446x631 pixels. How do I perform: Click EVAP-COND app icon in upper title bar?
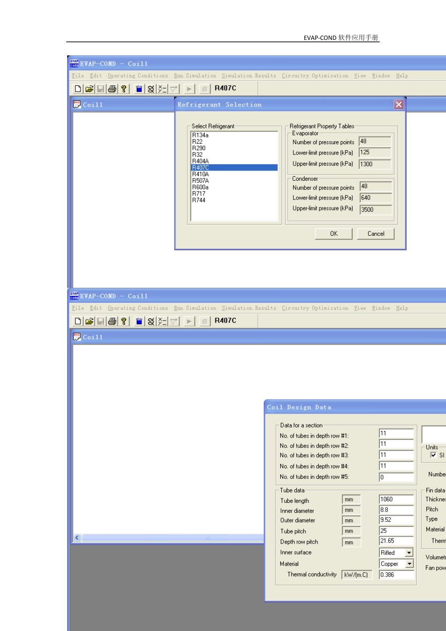tap(74, 63)
